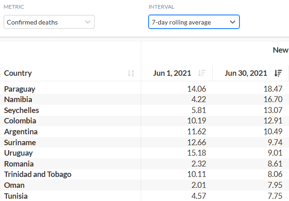The image size is (289, 201).
Task: Sort by Jun 1, 2021 column header
Action: pos(172,73)
